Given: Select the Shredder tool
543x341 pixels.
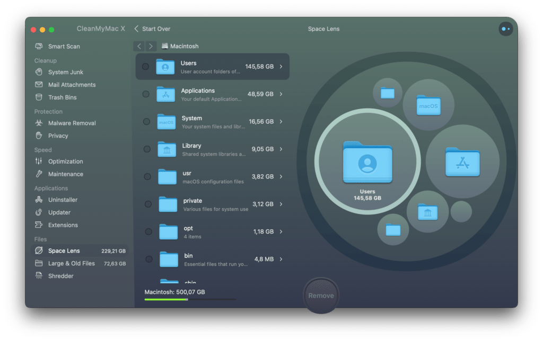Looking at the screenshot, I should pyautogui.click(x=60, y=276).
